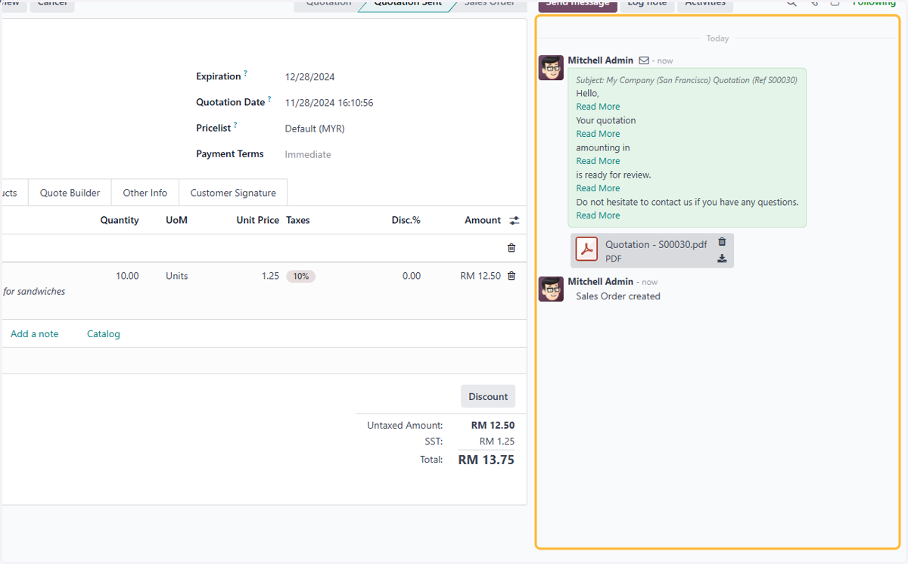
Task: Edit the unit price cell 1.25
Action: coord(270,276)
